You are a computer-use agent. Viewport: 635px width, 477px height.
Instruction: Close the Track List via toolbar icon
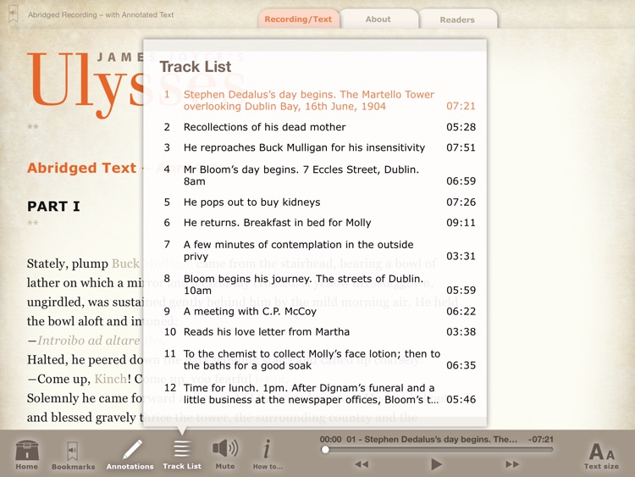tap(182, 455)
